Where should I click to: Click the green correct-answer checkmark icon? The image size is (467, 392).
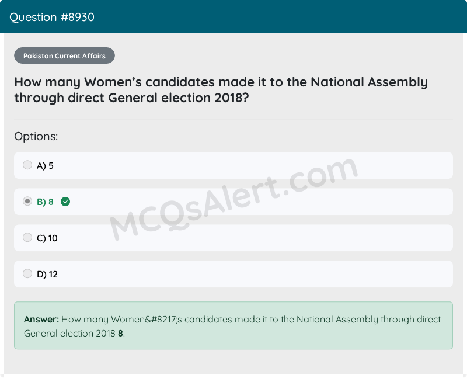(x=65, y=202)
